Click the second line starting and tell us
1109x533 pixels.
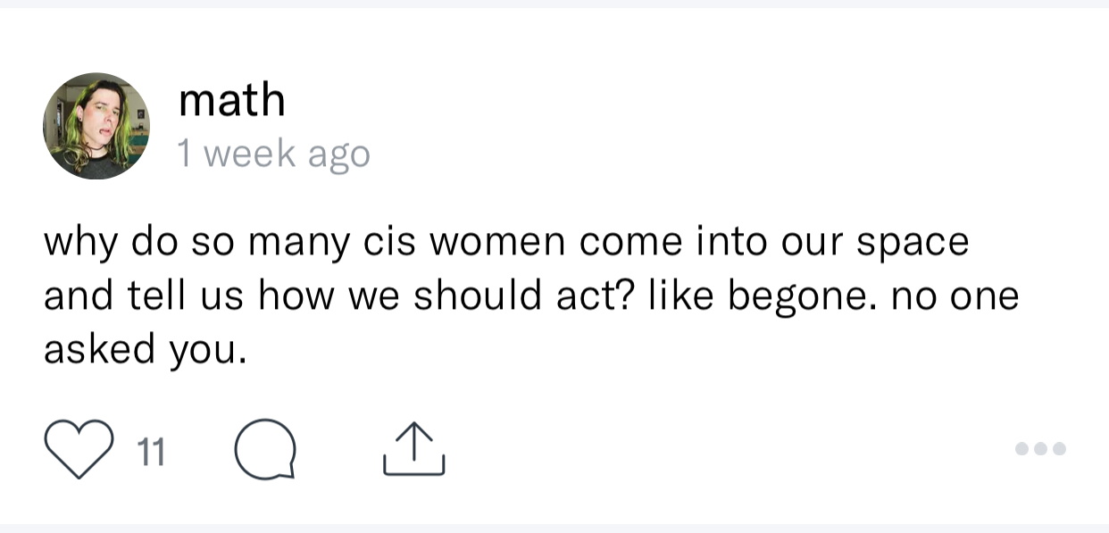[531, 296]
